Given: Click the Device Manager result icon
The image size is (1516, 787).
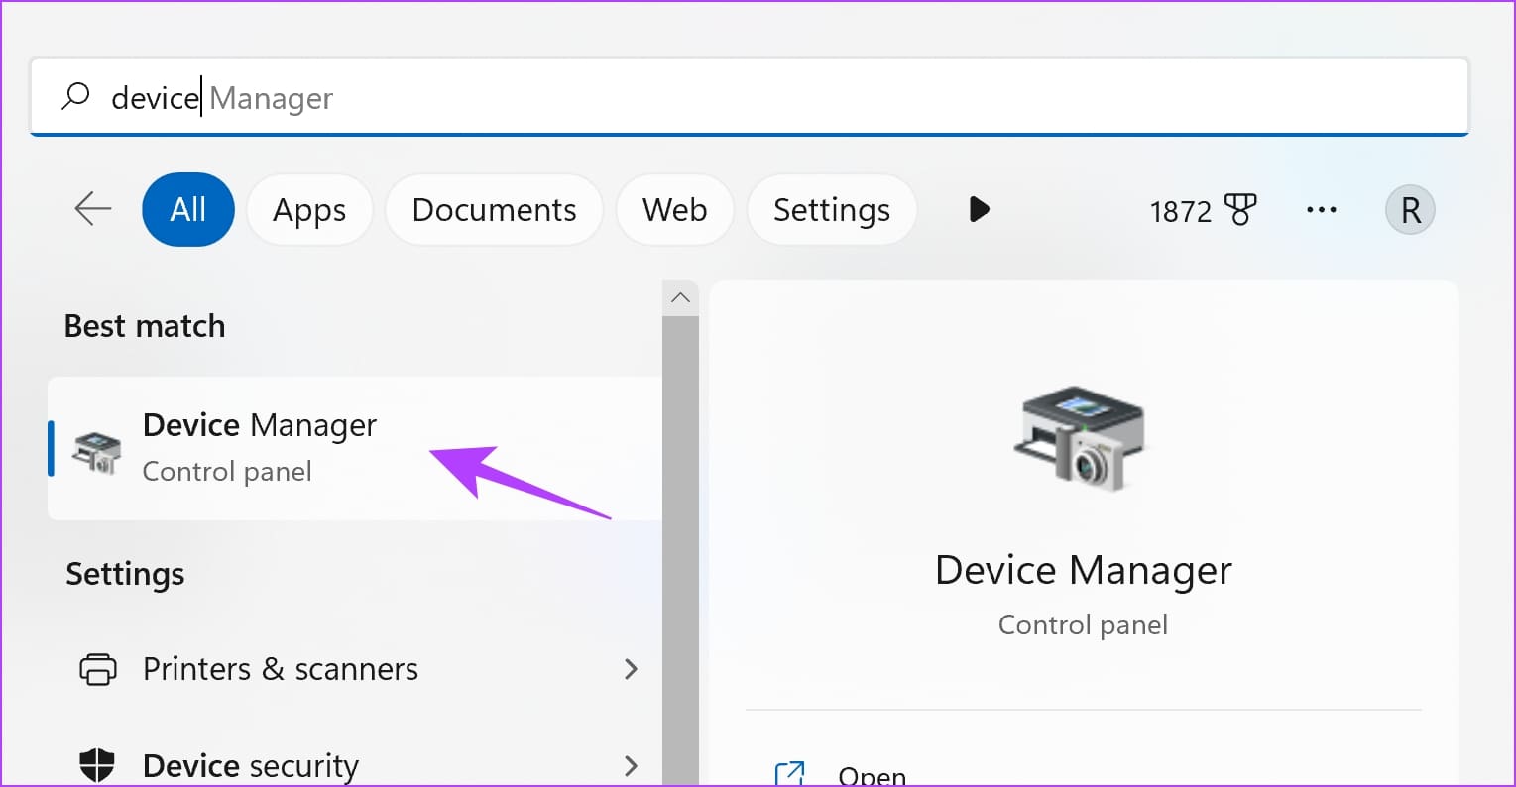Looking at the screenshot, I should 97,450.
